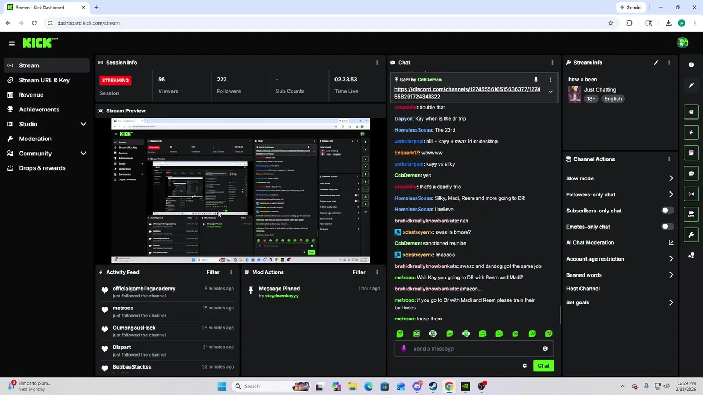Open Activity Feed Filter dropdown

[213, 272]
